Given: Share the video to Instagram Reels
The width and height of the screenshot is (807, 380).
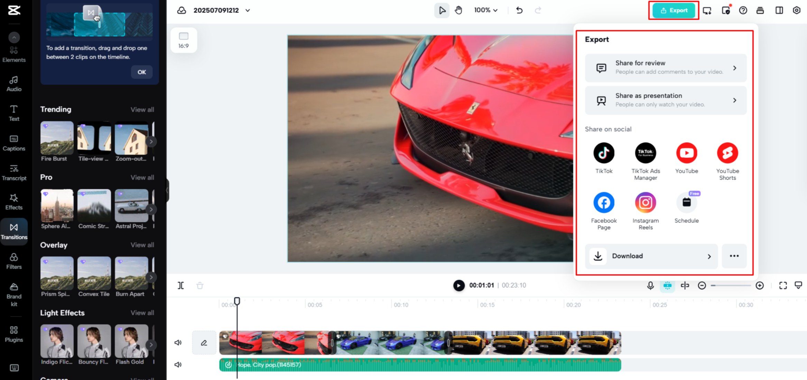Looking at the screenshot, I should point(645,203).
